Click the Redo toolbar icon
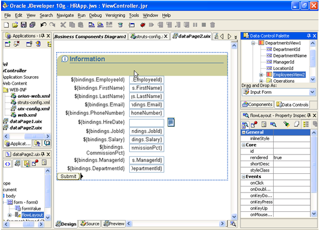 coord(52,25)
